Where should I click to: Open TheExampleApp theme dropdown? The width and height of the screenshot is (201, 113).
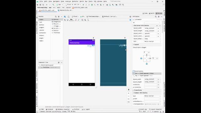[x=93, y=17]
